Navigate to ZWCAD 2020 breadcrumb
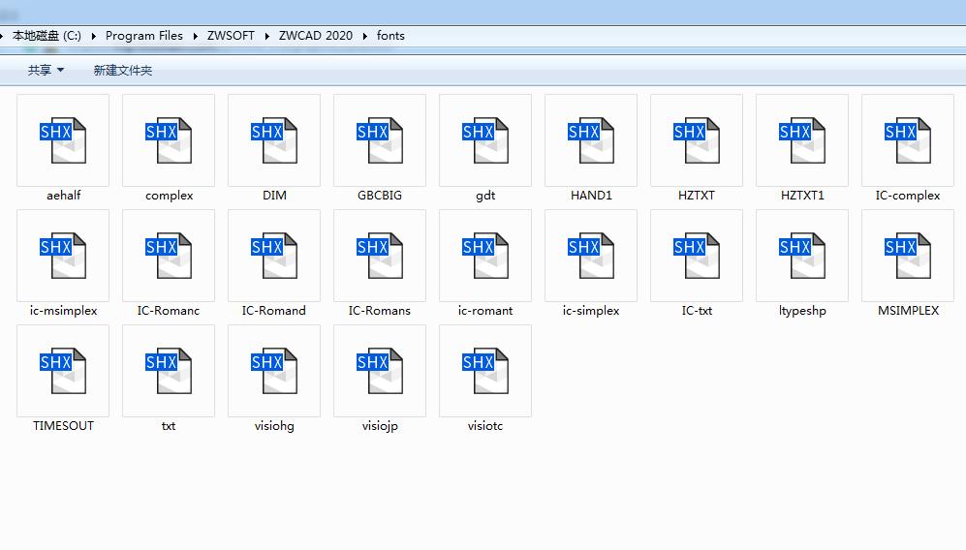Screen dimensions: 966x550 pyautogui.click(x=316, y=36)
